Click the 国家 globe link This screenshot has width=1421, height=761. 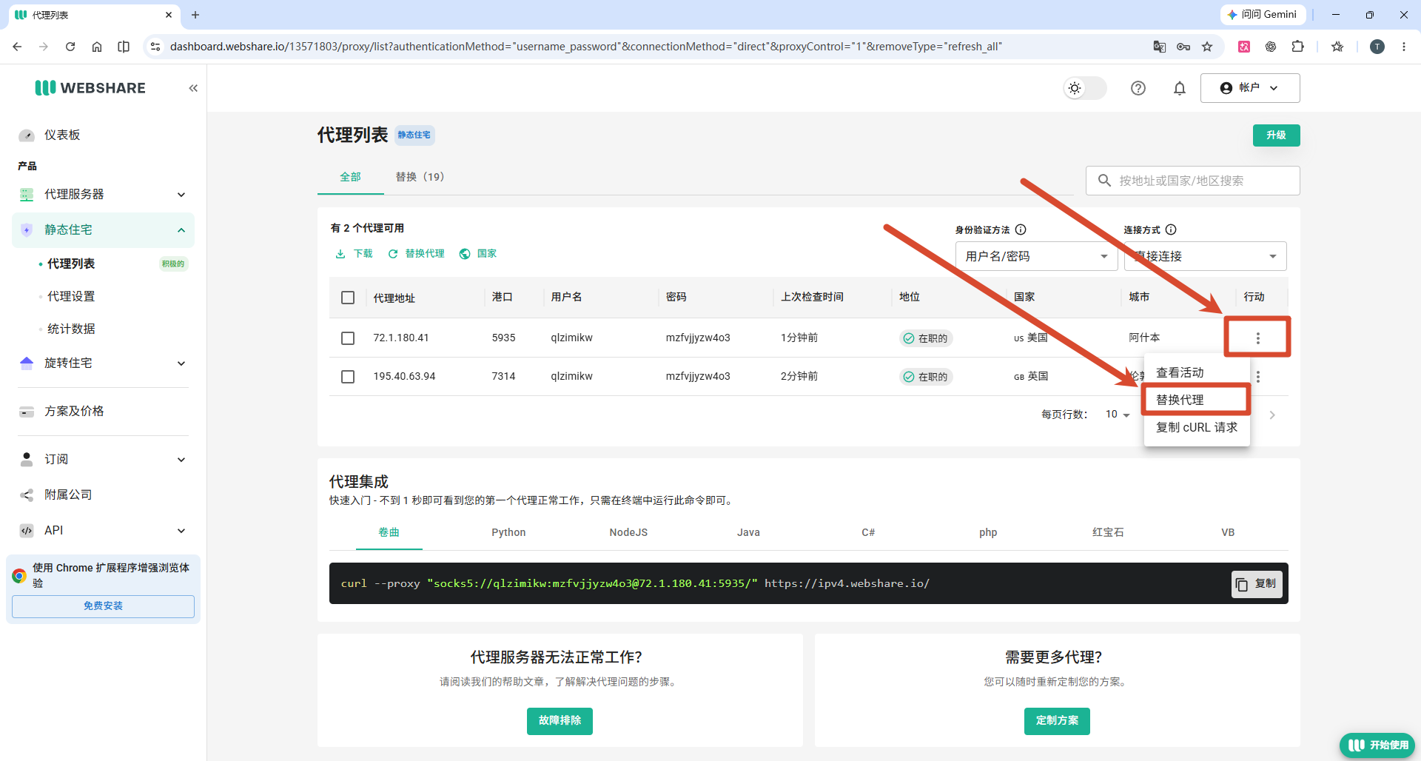477,254
